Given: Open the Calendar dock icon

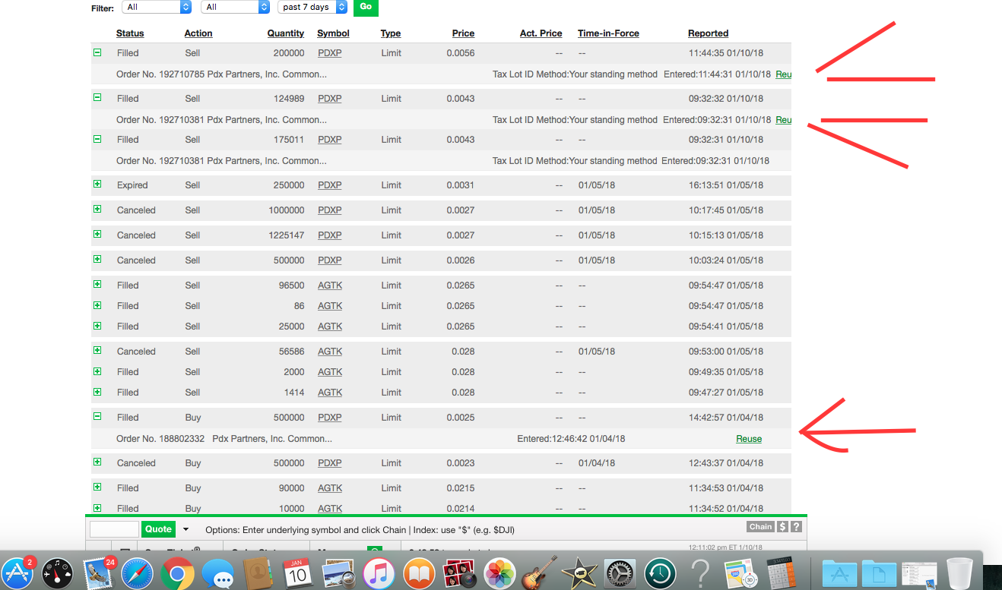Looking at the screenshot, I should [x=297, y=573].
